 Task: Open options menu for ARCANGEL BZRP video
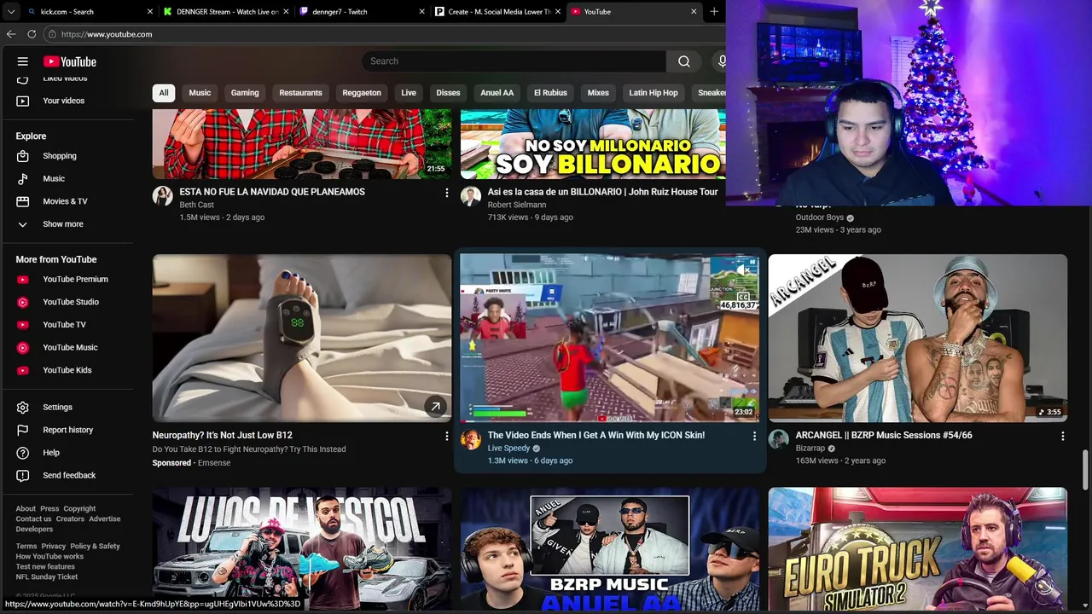(x=1062, y=437)
